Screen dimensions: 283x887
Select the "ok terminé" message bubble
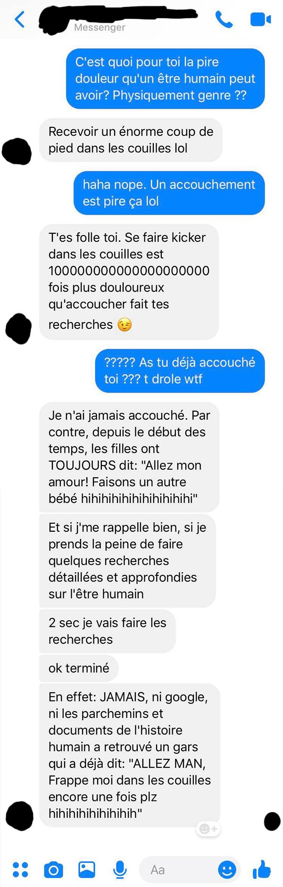(x=79, y=668)
